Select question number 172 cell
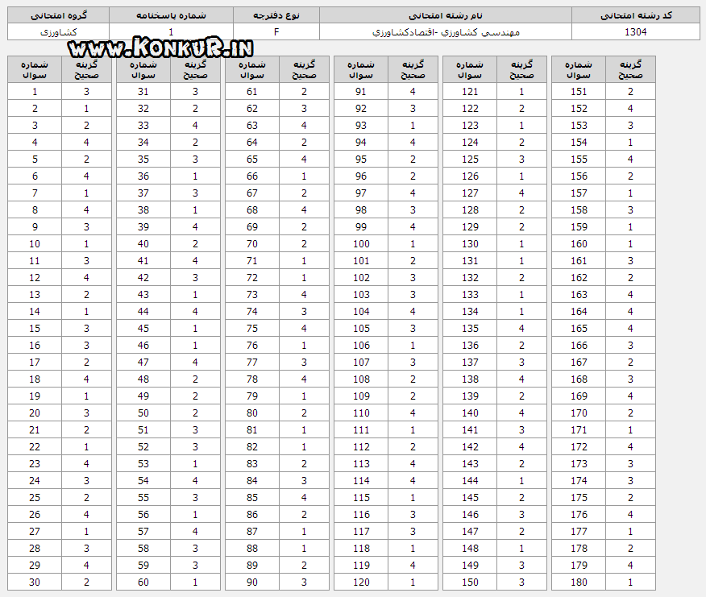Screen dimensions: 706x597 [x=579, y=447]
